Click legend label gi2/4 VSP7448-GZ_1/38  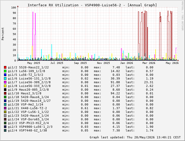pyautogui.click(x=27, y=130)
